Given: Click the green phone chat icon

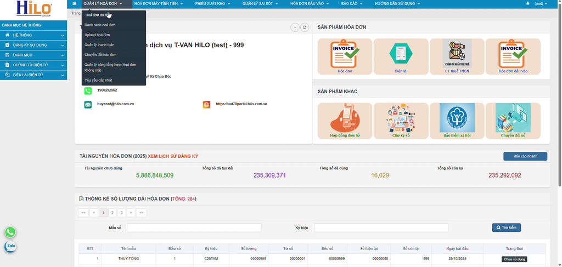Looking at the screenshot, I should click(x=10, y=232).
